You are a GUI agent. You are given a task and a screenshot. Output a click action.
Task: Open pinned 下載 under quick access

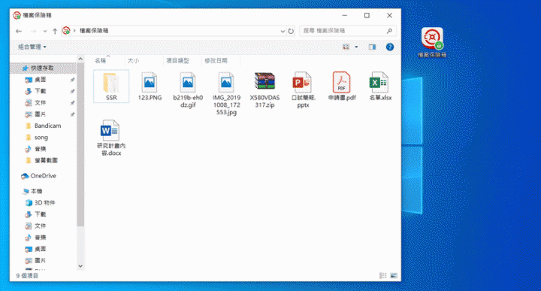click(40, 91)
